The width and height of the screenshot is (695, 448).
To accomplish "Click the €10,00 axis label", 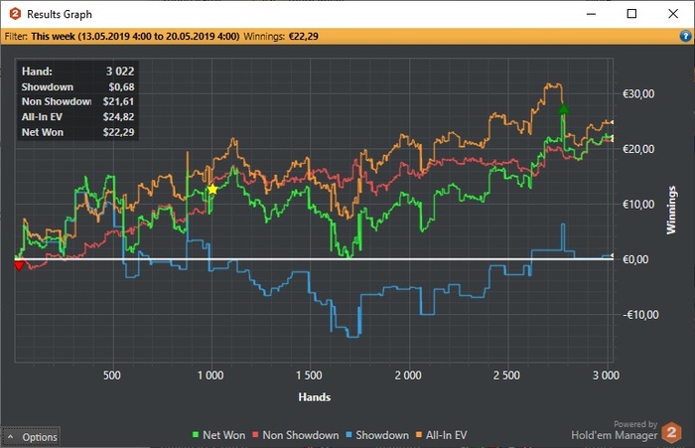I will click(x=638, y=205).
